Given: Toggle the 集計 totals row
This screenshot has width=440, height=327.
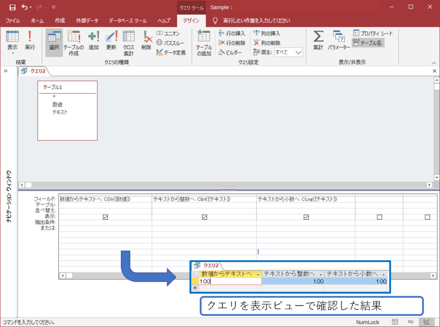Looking at the screenshot, I should 318,40.
